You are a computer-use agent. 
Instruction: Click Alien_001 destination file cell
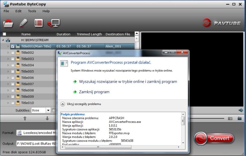[x=113, y=46]
